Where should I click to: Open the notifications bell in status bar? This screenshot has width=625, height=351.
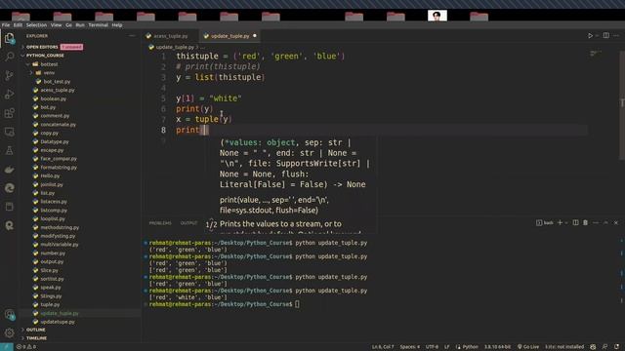coord(616,347)
